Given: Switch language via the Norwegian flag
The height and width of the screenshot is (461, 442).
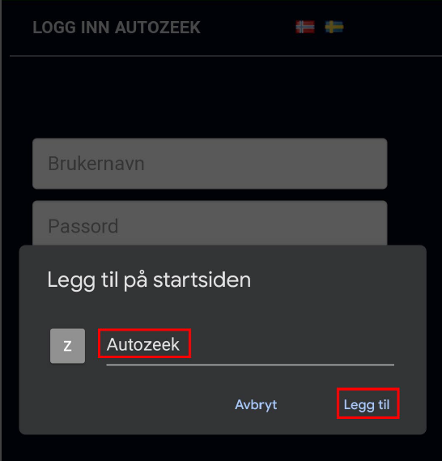Looking at the screenshot, I should coord(305,27).
